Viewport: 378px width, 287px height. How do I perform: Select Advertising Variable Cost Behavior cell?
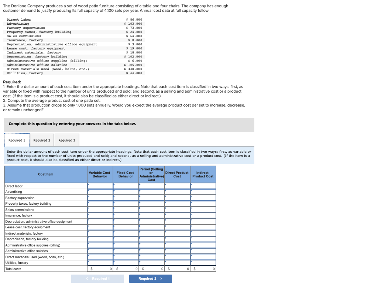pyautogui.click(x=100, y=192)
